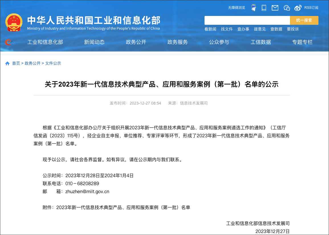Open the smart assistant robot icon
The image size is (329, 235).
tap(253, 7)
